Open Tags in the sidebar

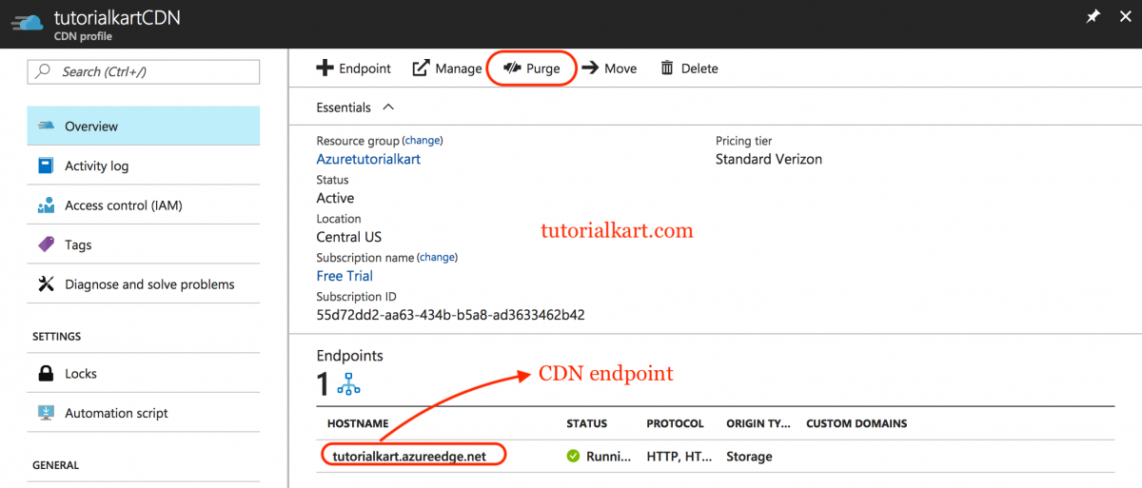[x=144, y=244]
